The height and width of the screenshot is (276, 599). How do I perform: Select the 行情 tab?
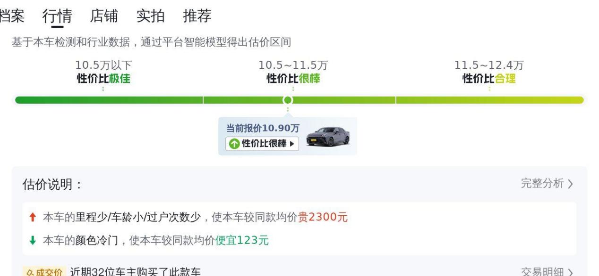point(57,16)
